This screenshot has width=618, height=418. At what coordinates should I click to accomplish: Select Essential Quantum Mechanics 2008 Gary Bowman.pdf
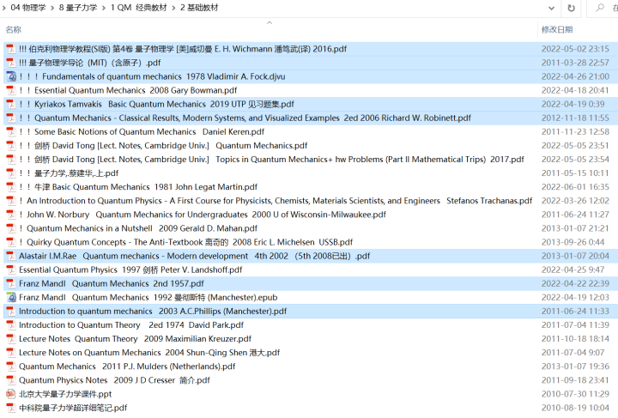coord(128,90)
